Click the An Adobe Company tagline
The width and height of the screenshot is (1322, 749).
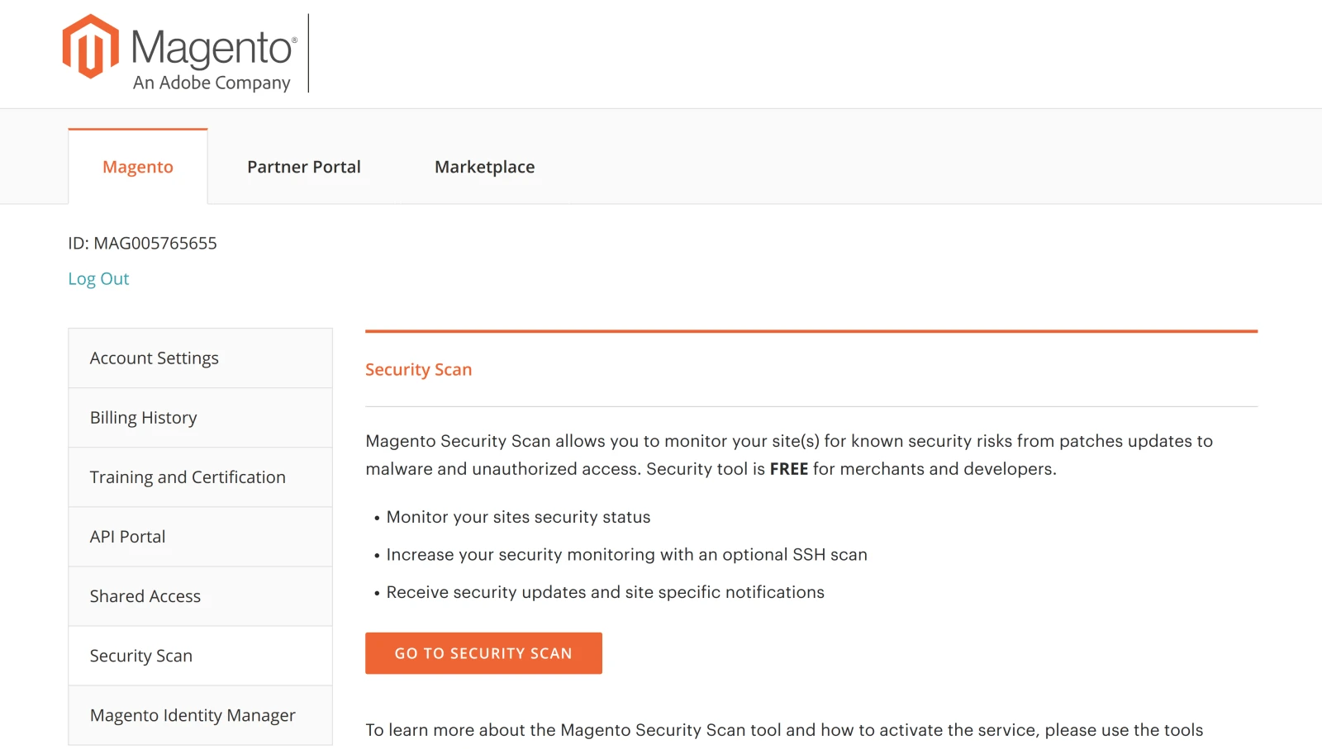click(x=212, y=83)
